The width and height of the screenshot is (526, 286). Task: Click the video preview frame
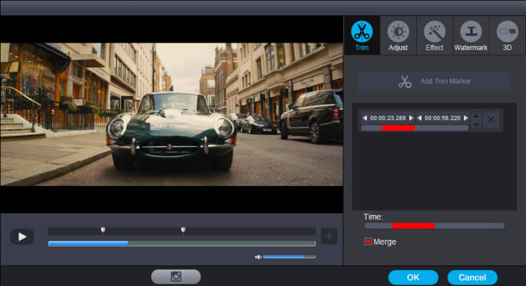pyautogui.click(x=172, y=114)
